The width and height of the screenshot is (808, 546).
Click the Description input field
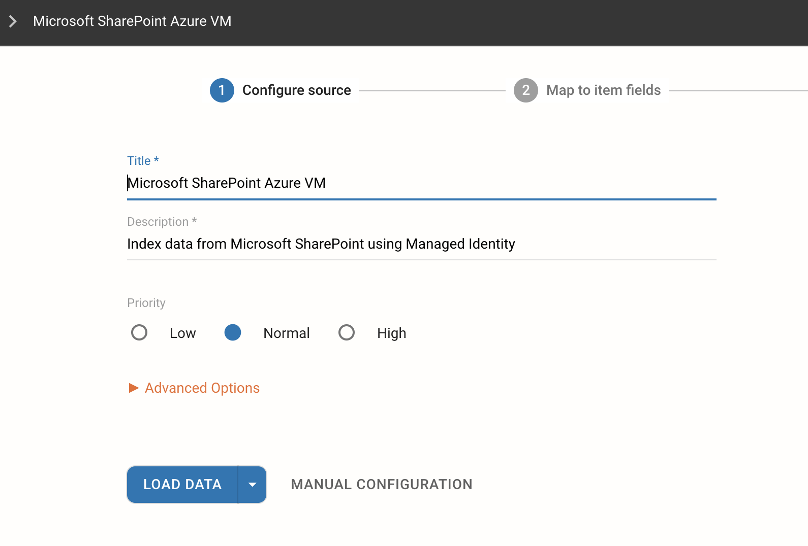pos(422,244)
